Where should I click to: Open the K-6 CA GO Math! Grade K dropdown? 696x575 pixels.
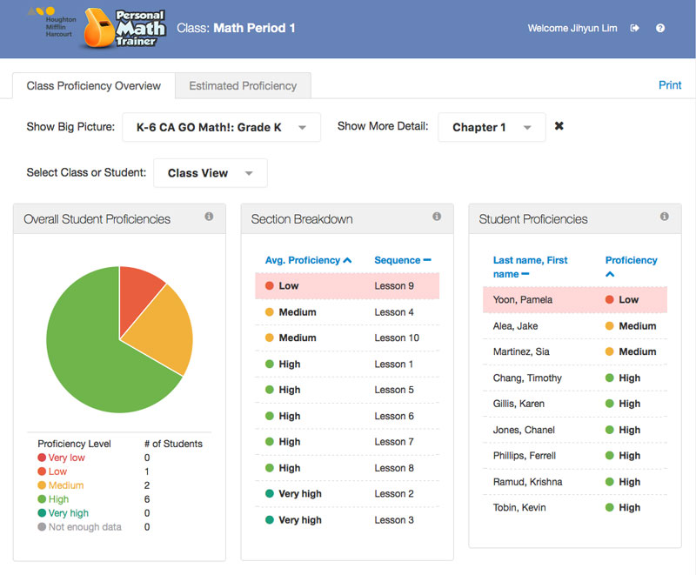click(x=221, y=127)
